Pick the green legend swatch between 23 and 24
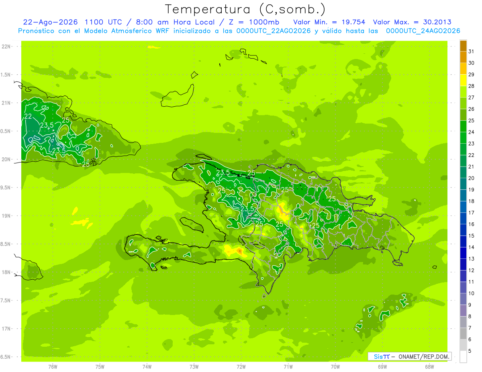Viewport: 482px width, 372px height. 463,138
